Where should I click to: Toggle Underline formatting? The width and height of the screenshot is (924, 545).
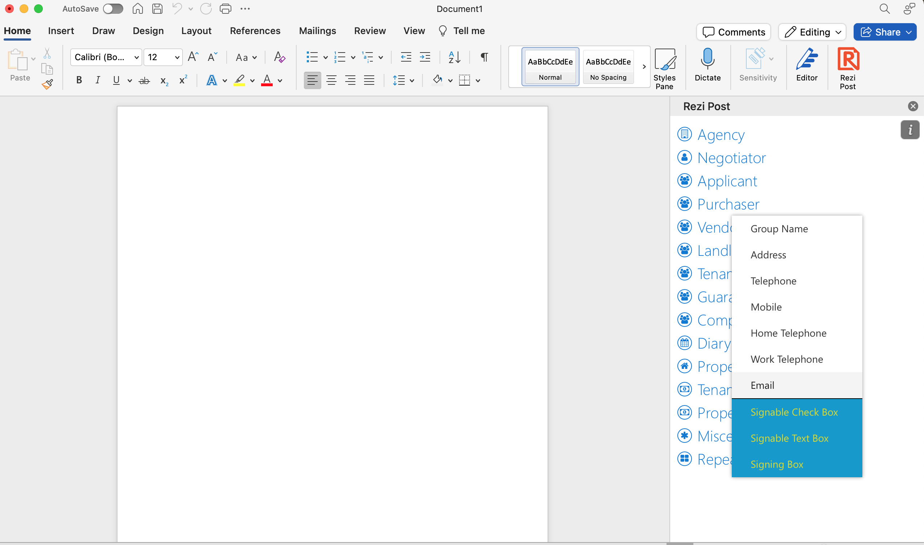point(116,80)
